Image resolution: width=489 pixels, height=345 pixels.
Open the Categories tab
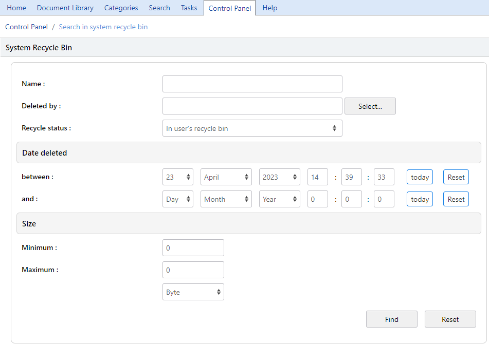coord(121,8)
